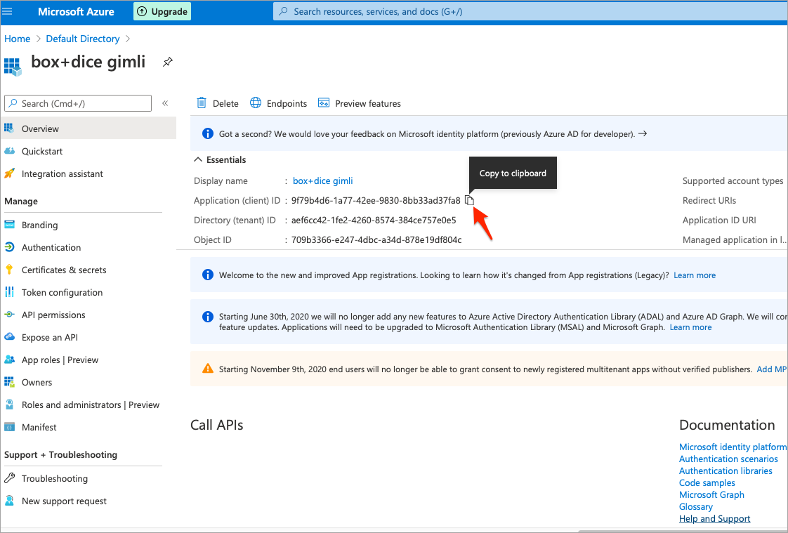Open API permissions page
The image size is (788, 533).
click(x=53, y=315)
